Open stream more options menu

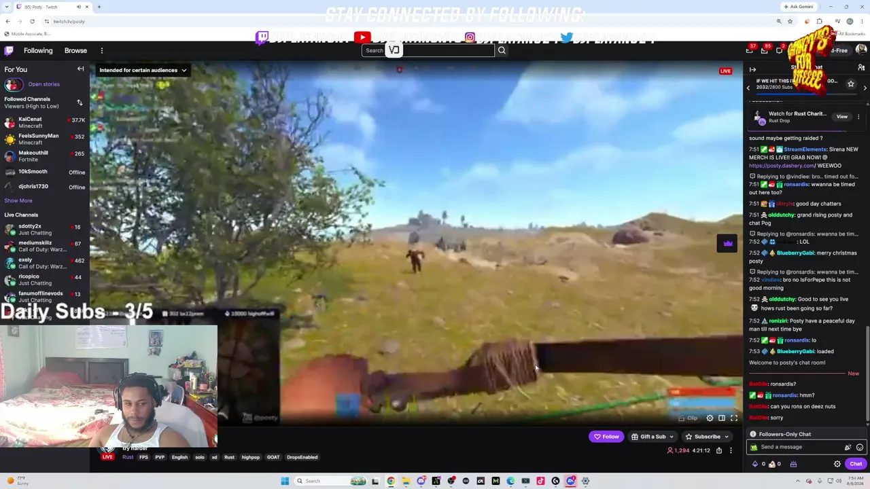(731, 450)
